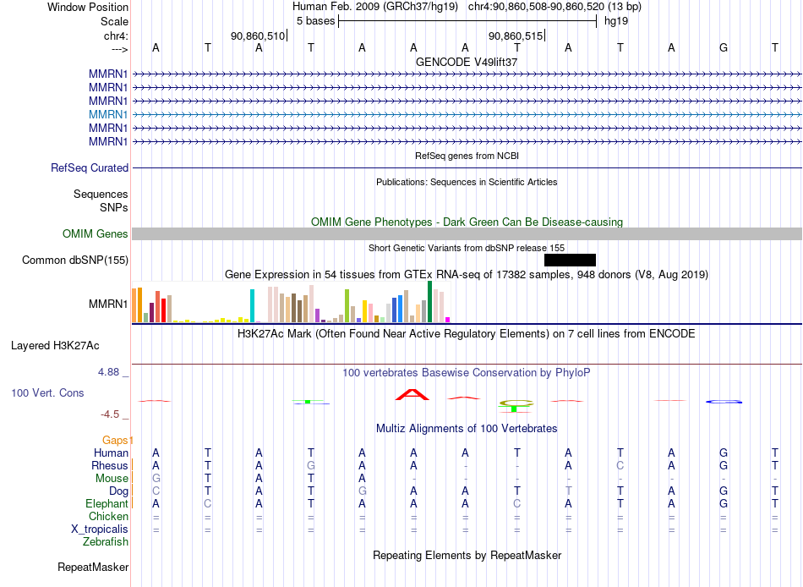Click the black Common dbSNP variant block
The image size is (803, 587).
point(570,260)
